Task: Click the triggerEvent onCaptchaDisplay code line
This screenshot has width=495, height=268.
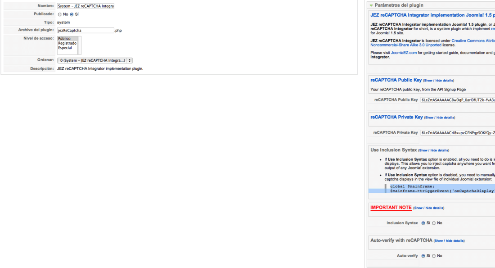Action: pyautogui.click(x=442, y=191)
